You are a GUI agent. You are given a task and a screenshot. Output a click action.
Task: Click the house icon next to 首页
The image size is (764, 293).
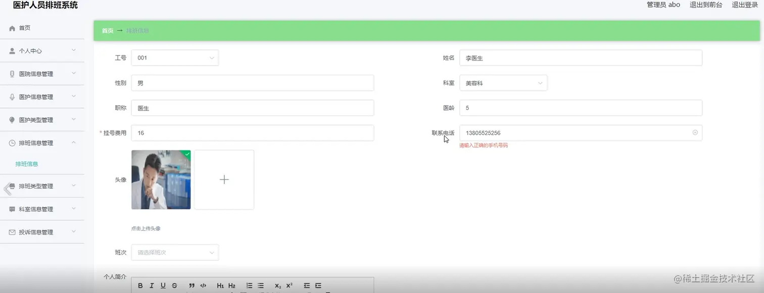[x=11, y=28]
